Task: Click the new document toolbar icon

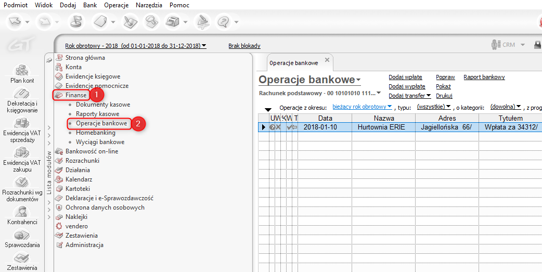Action: 101,22
